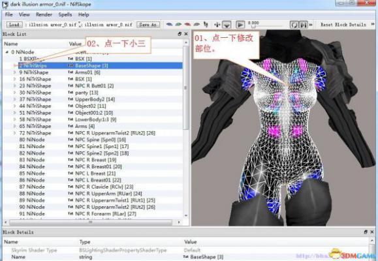378x261 pixels.
Task: Open the Render menu
Action: point(44,14)
